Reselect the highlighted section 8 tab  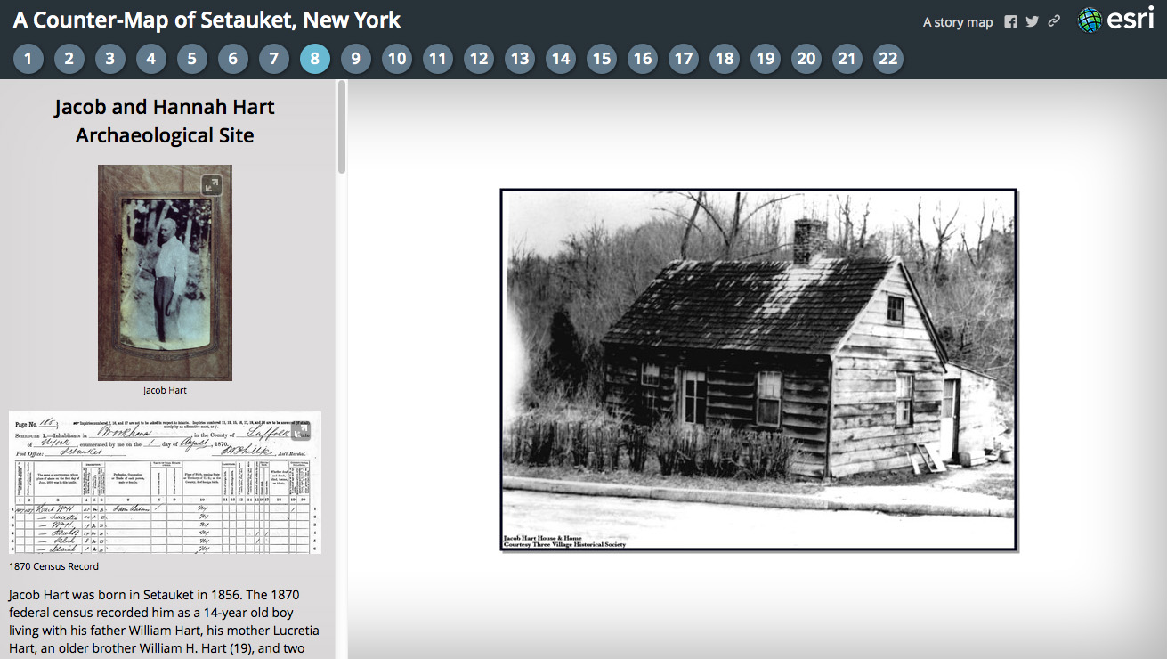point(314,58)
